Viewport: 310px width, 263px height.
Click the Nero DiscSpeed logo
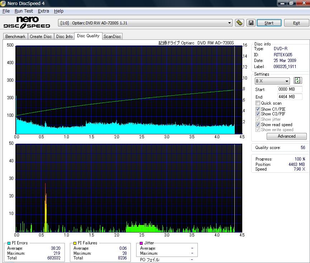click(27, 22)
